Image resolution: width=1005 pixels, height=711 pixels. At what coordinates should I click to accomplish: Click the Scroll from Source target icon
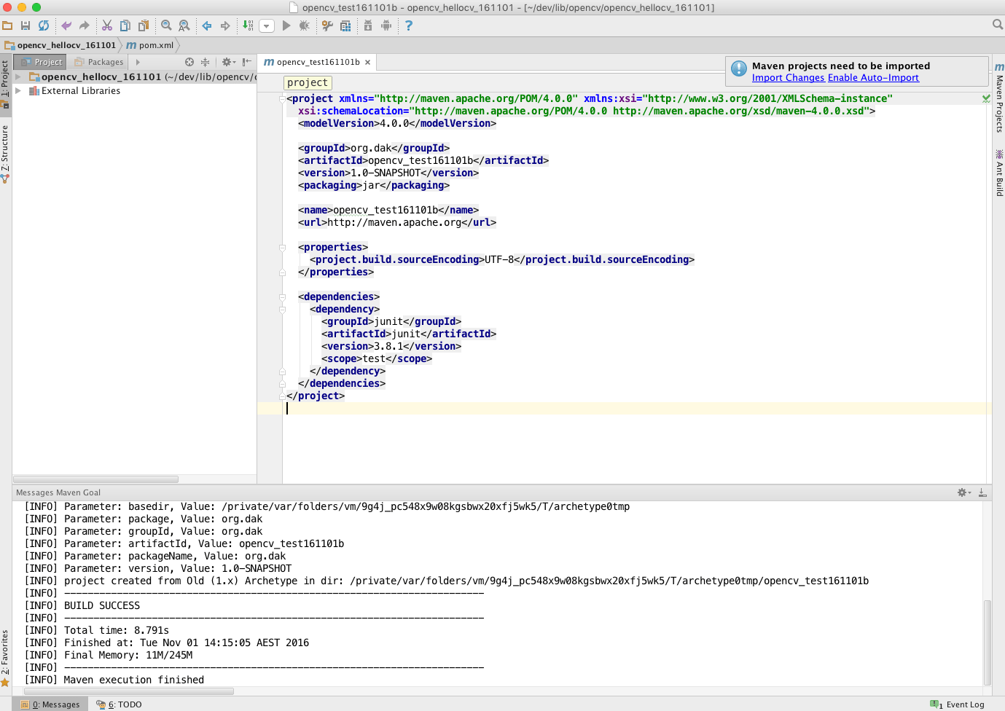[x=189, y=62]
